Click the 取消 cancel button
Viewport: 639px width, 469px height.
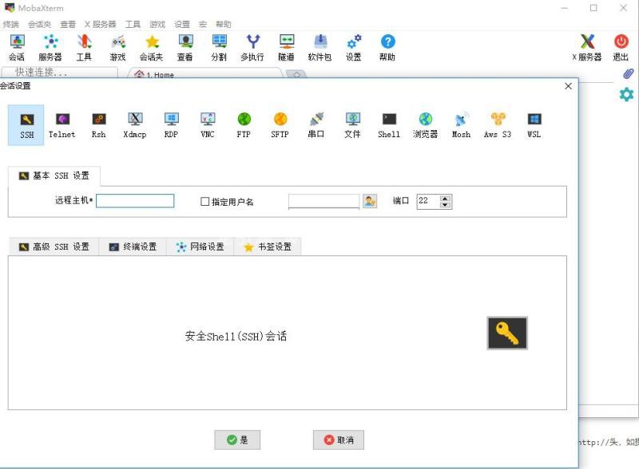[338, 439]
